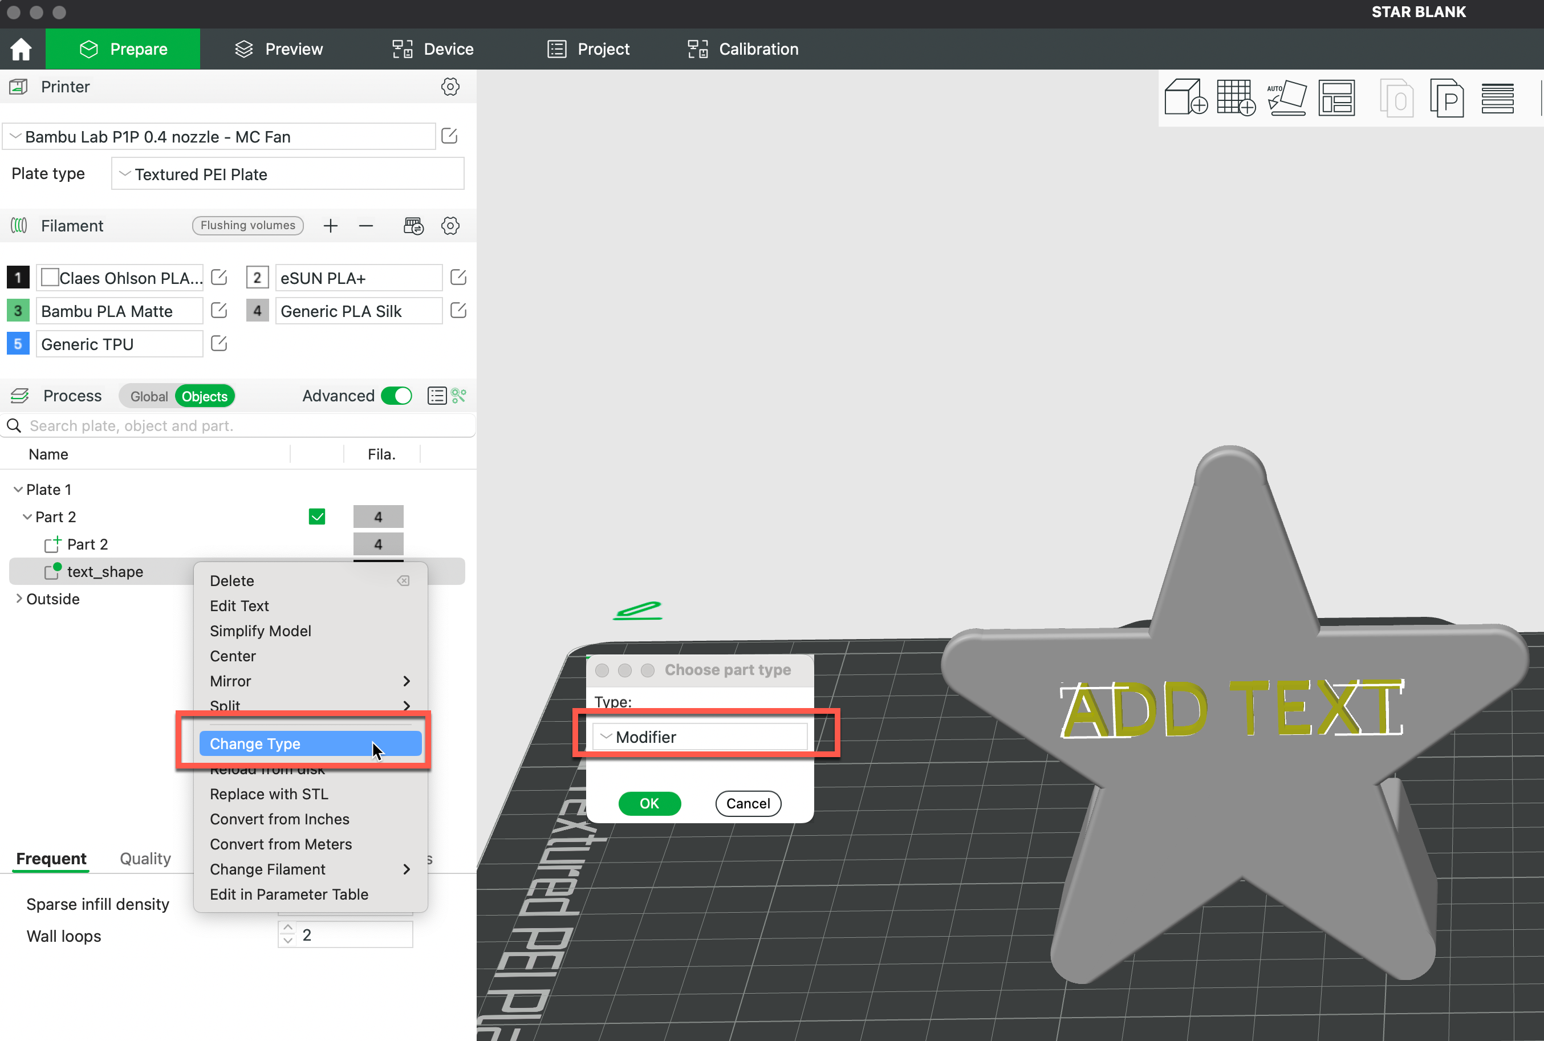Click the printer panel icon
This screenshot has width=1544, height=1041.
coord(19,87)
